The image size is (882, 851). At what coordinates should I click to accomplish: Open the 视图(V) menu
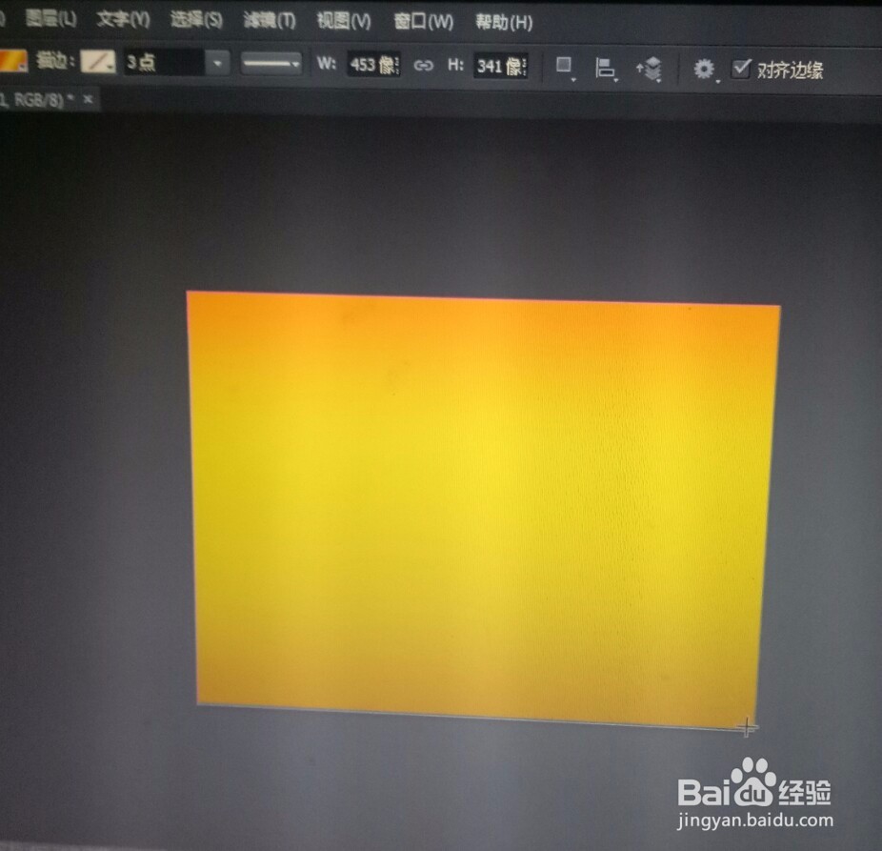point(344,21)
